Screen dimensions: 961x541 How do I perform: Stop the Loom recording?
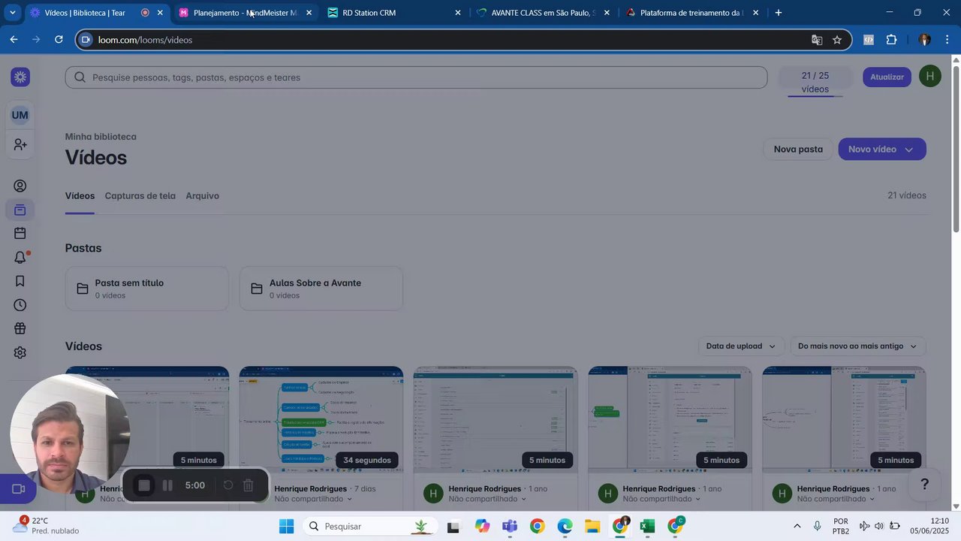[144, 485]
